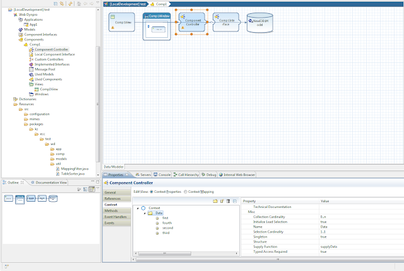Click the sync arrows icon in explorer toolbar
Image resolution: width=404 pixels, height=271 pixels.
tap(70, 4)
